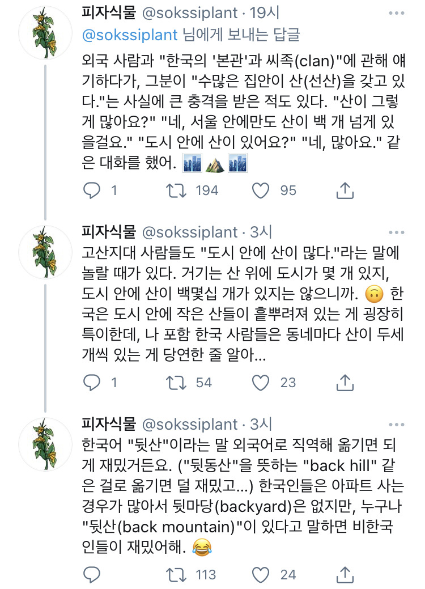Share the second tweet about 고산지대
The height and width of the screenshot is (589, 425).
(345, 383)
